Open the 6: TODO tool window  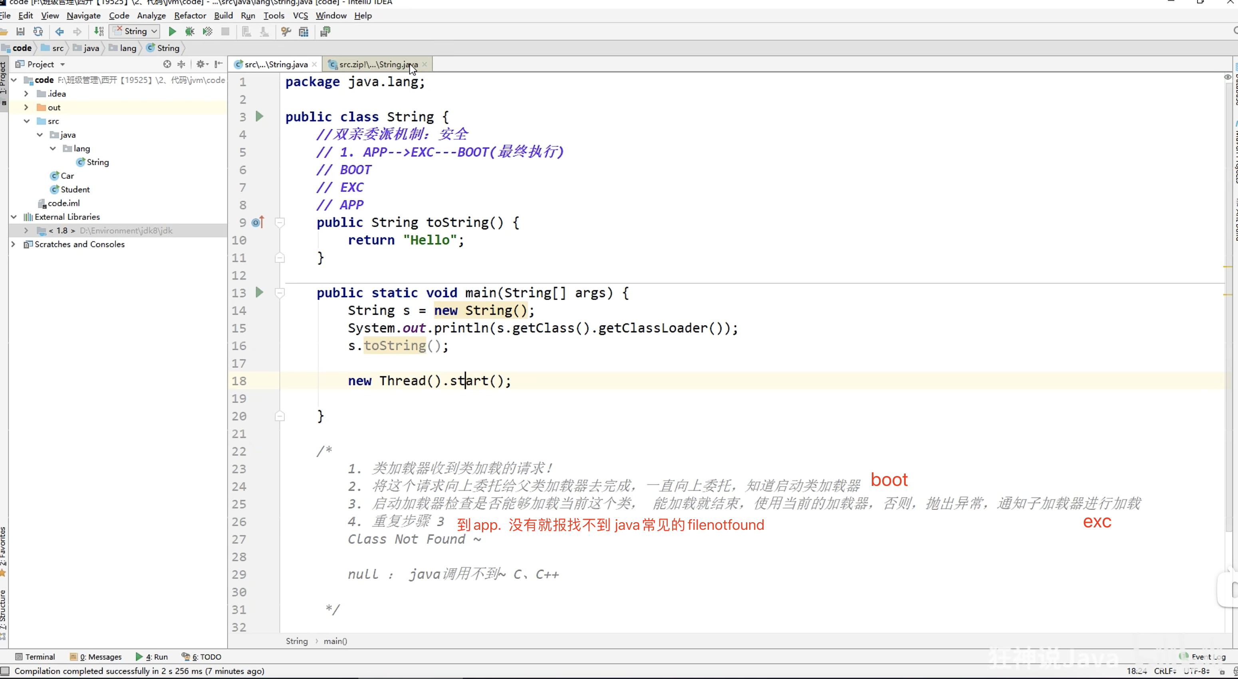(x=201, y=656)
